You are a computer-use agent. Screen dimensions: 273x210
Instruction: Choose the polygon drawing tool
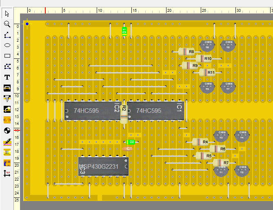point(7,67)
